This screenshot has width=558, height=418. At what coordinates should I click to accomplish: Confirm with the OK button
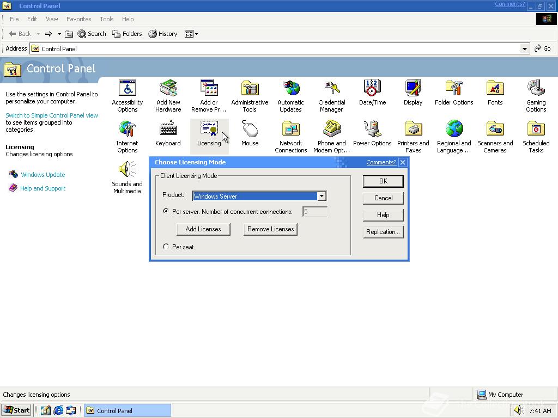click(383, 181)
